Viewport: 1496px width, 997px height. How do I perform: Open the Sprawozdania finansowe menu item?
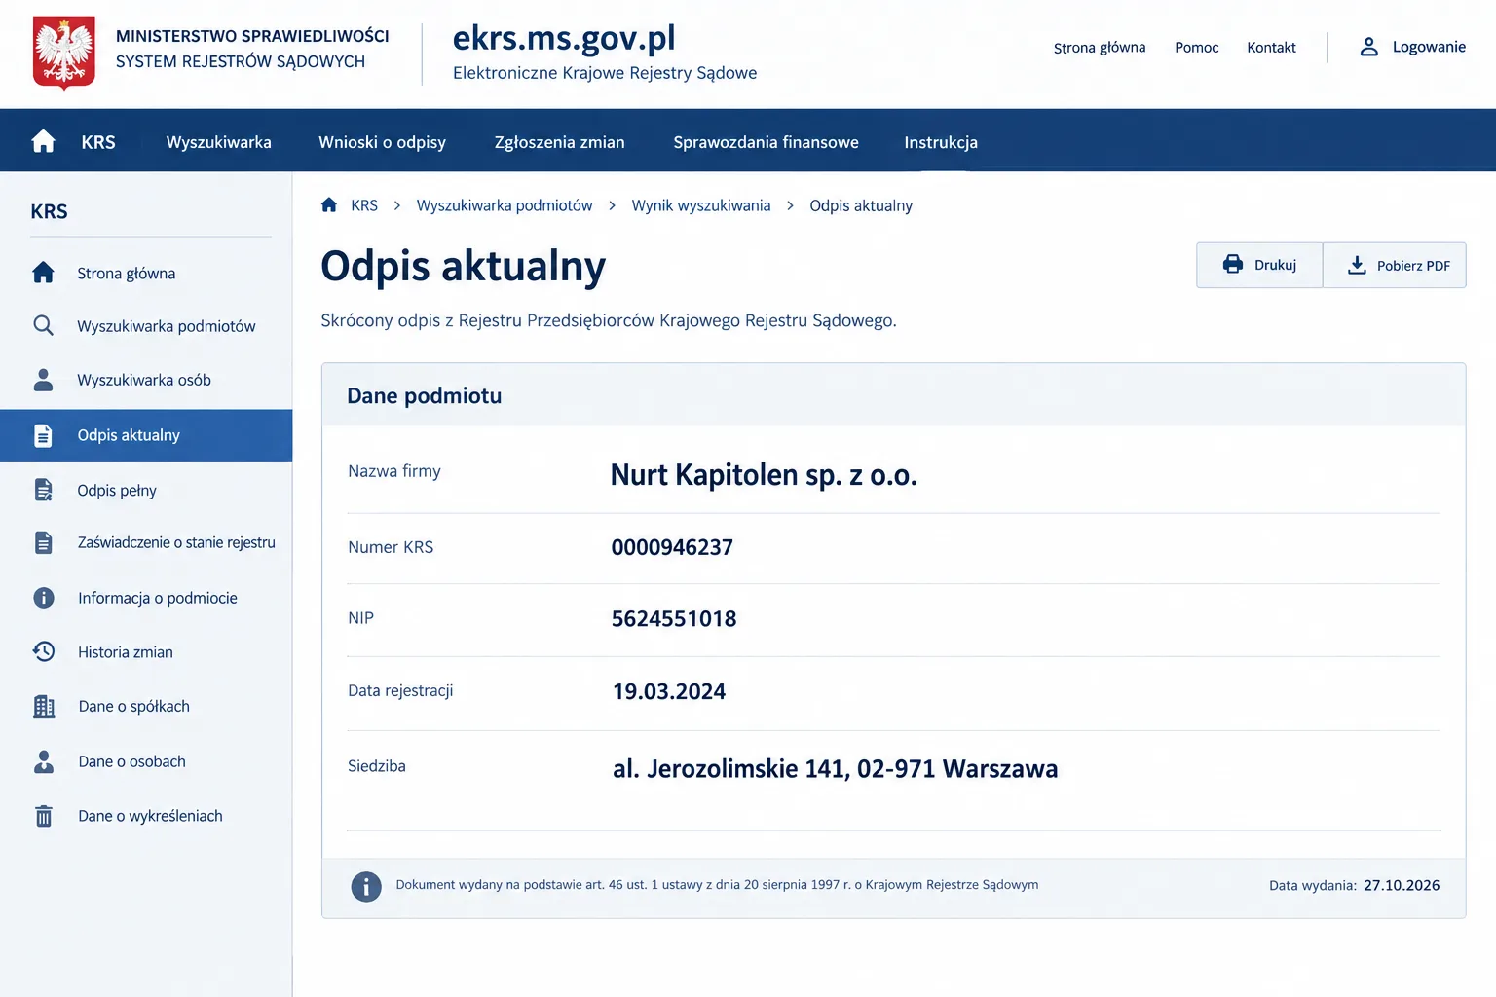click(x=767, y=142)
